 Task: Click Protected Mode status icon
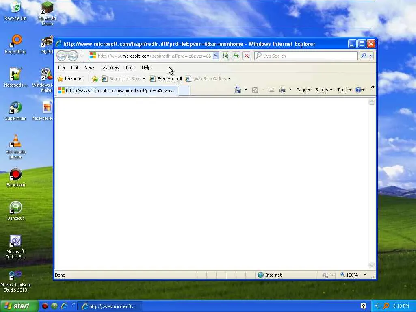coord(325,275)
